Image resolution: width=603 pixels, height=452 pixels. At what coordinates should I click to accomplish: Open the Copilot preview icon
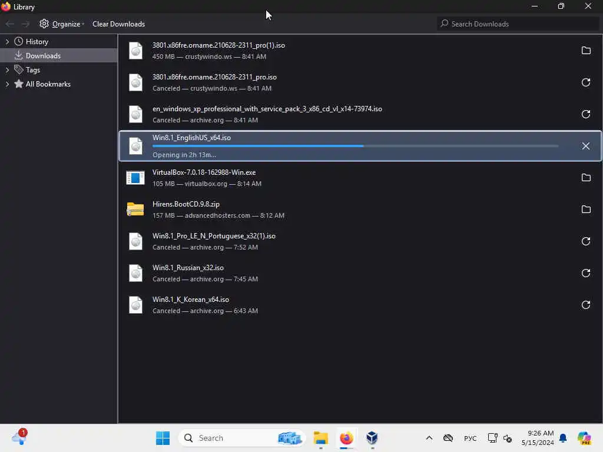(584, 438)
